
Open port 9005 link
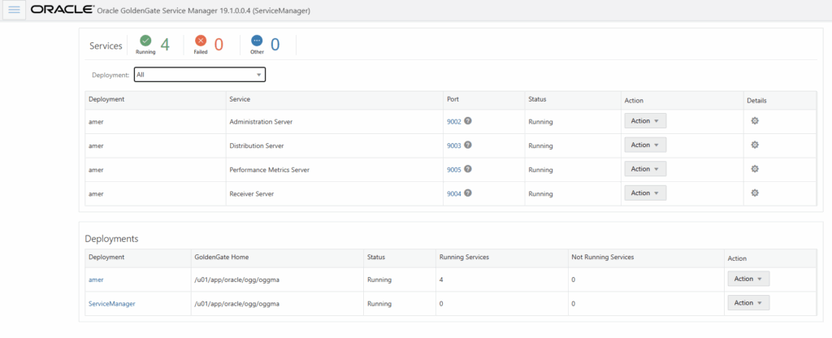[x=454, y=170]
